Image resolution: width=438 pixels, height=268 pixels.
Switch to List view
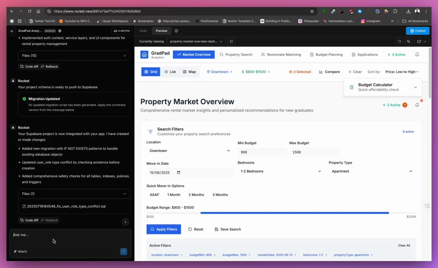tap(170, 72)
